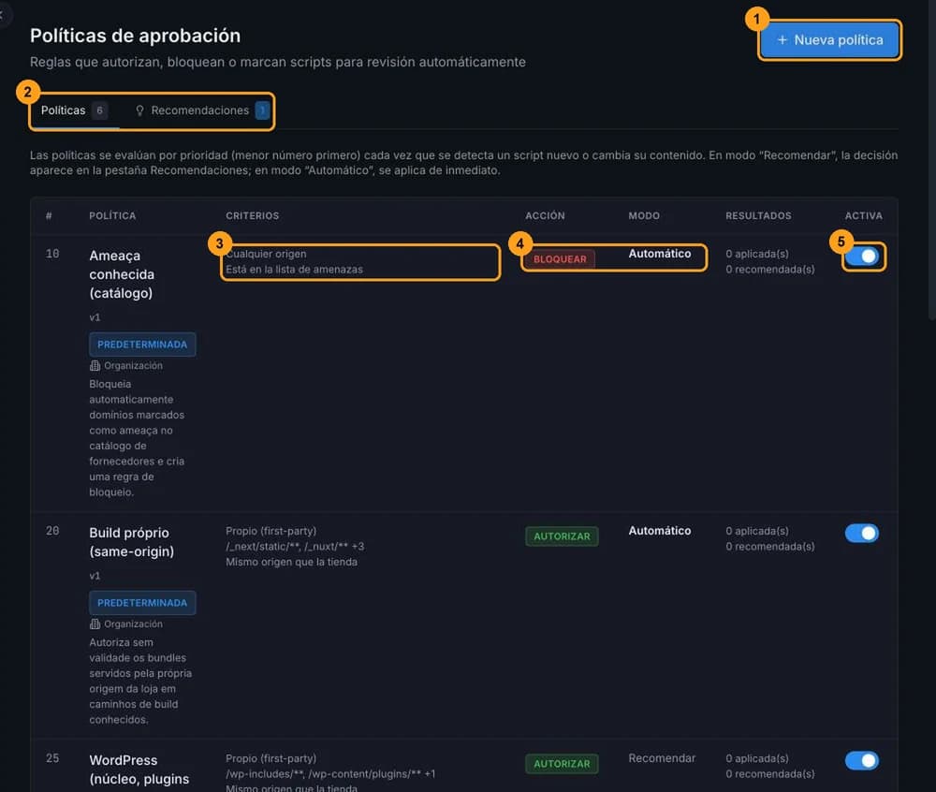
Task: Click the CRITERIOS column header
Action: coord(252,215)
